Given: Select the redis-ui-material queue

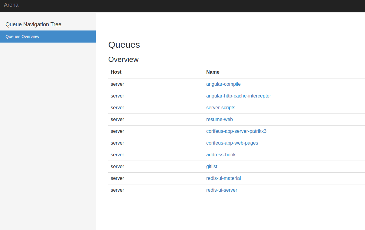Looking at the screenshot, I should pos(223,178).
